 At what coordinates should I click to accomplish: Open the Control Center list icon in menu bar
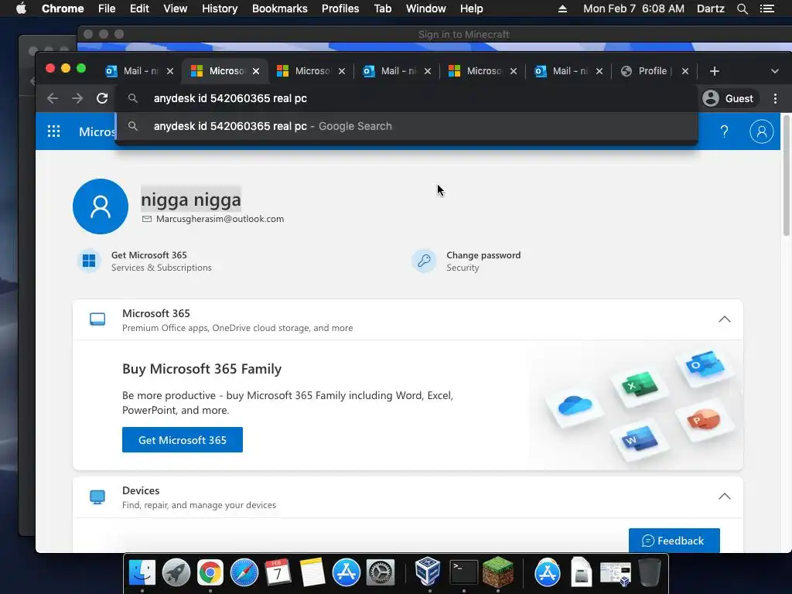[766, 9]
